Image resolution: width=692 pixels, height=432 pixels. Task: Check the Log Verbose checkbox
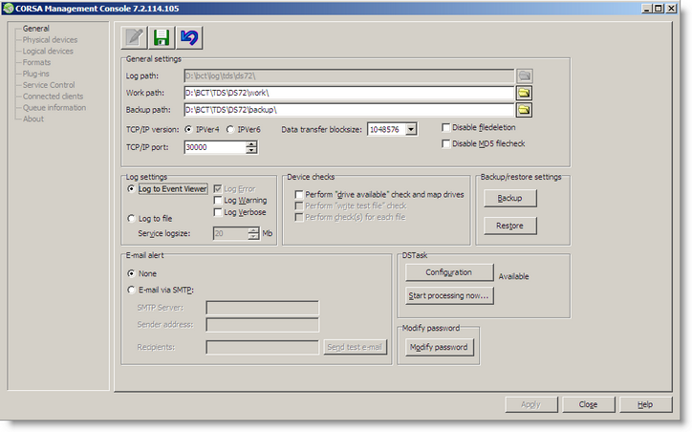(x=218, y=212)
